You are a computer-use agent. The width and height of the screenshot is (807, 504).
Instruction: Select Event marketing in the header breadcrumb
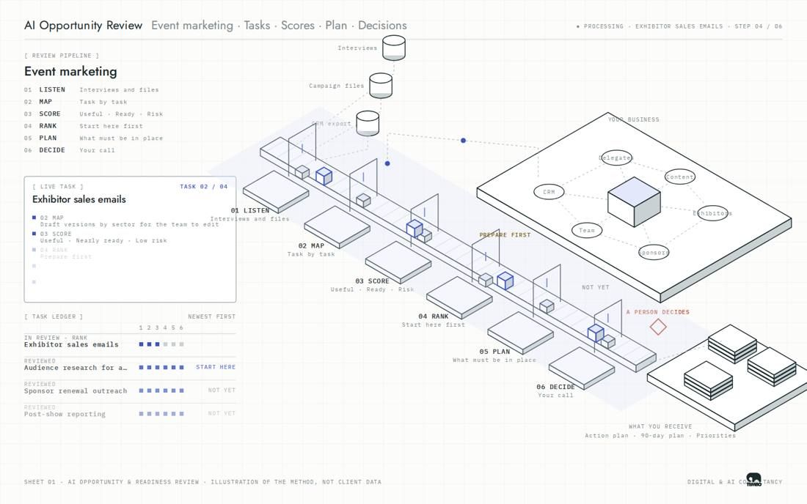pyautogui.click(x=192, y=25)
